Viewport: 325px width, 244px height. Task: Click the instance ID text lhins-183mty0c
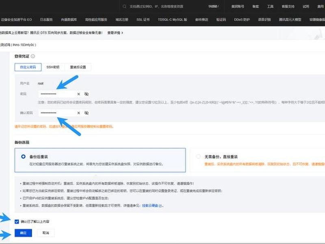pos(24,45)
